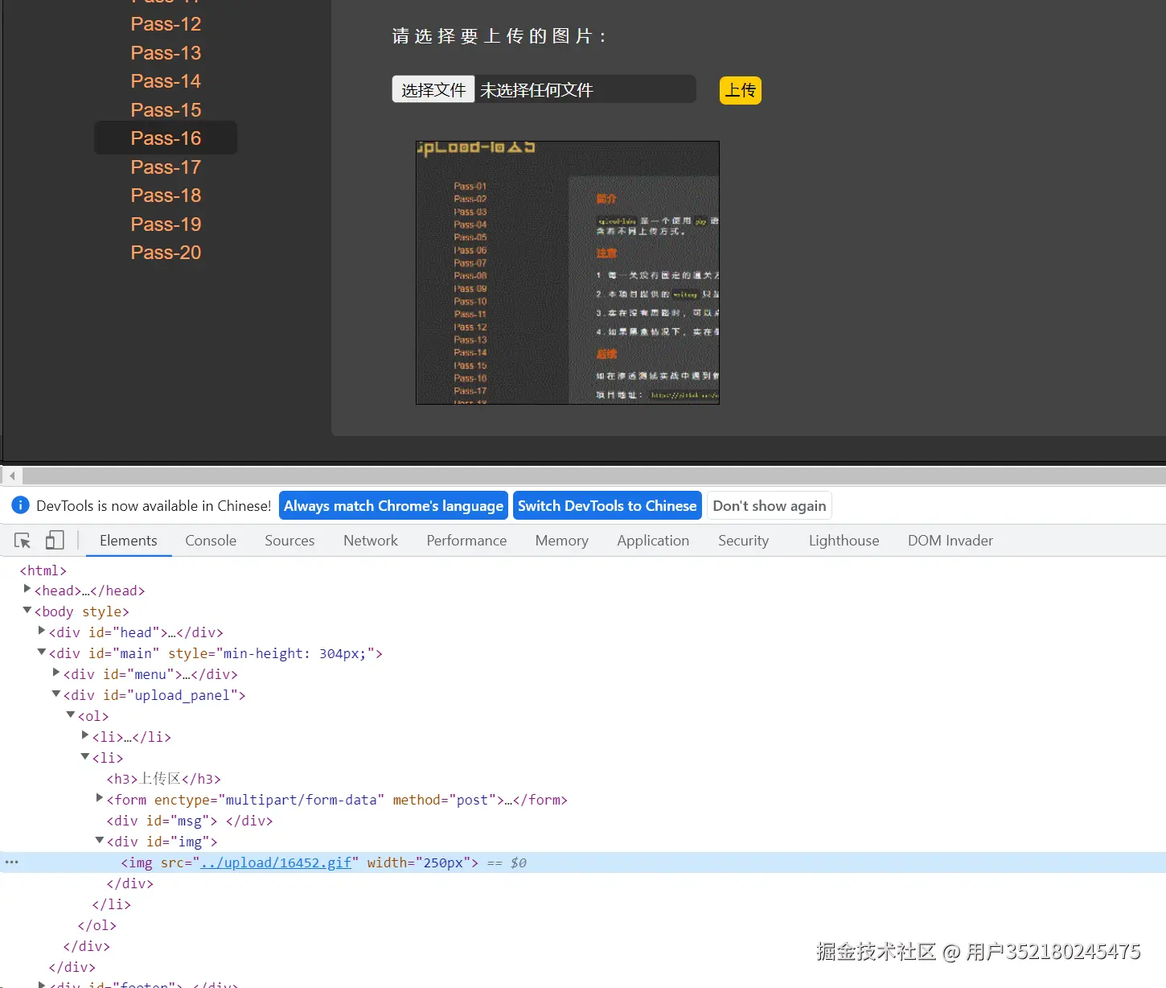Select the img src row

tap(583, 862)
